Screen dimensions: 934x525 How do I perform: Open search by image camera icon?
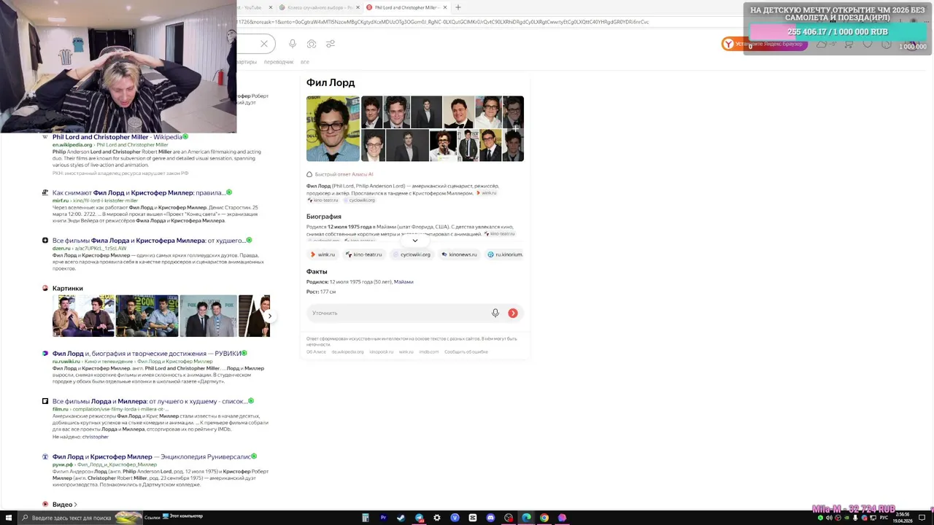312,44
